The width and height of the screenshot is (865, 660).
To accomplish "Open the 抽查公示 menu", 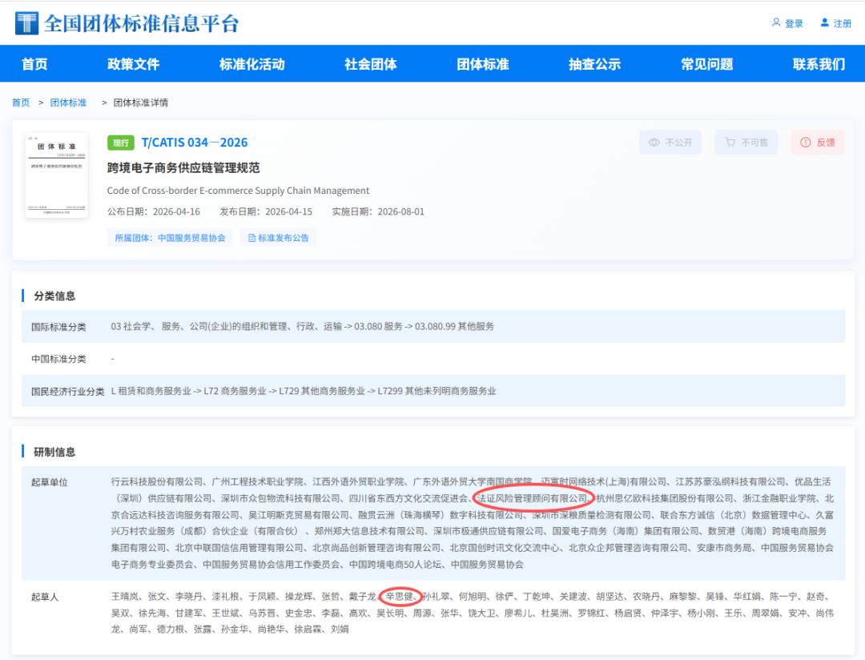I will (x=594, y=64).
